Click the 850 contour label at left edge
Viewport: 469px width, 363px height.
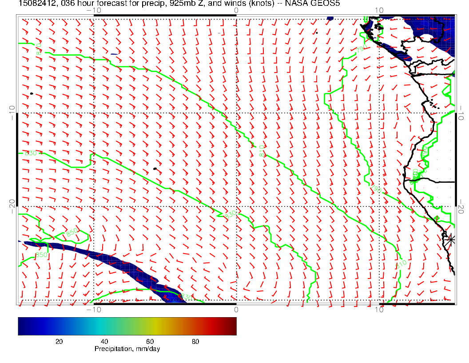pos(31,153)
